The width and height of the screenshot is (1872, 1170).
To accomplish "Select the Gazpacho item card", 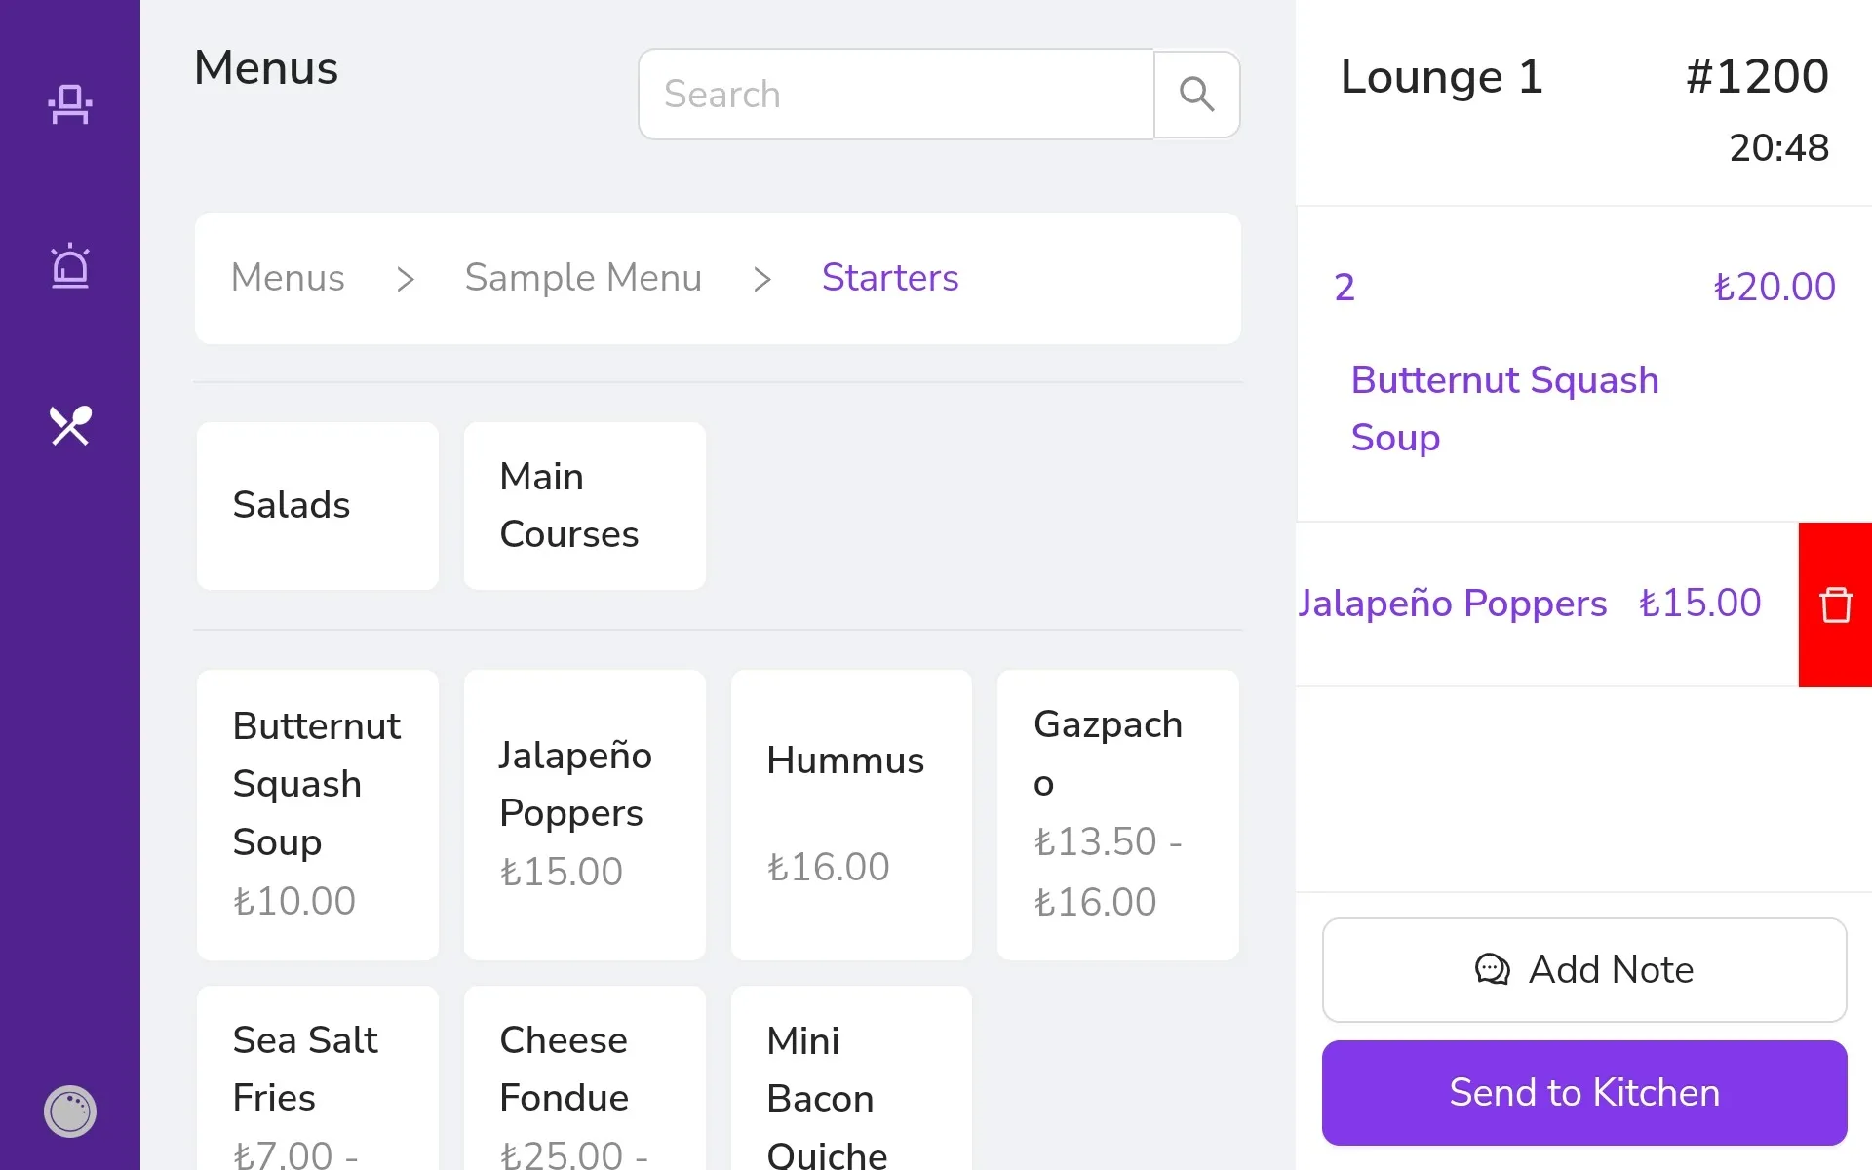I will pos(1118,815).
